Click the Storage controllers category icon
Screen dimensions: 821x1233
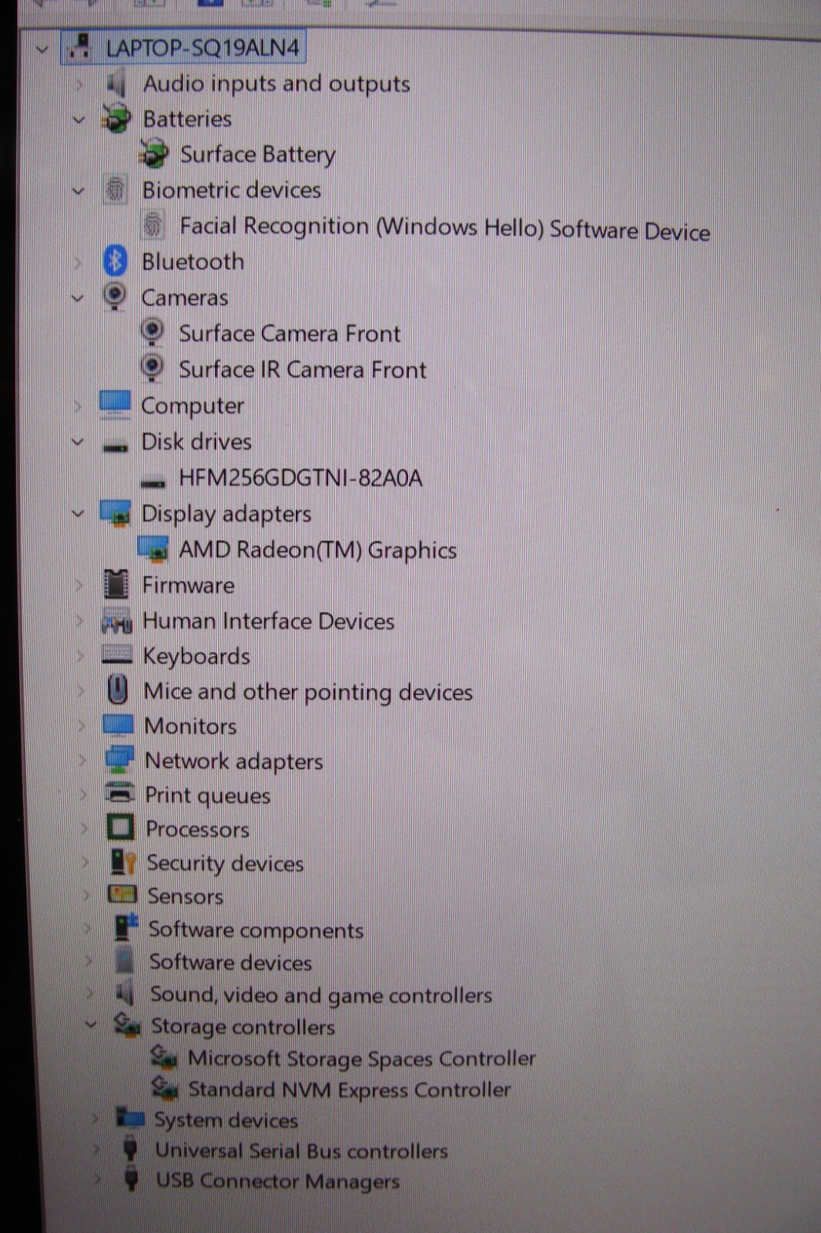tap(127, 1025)
